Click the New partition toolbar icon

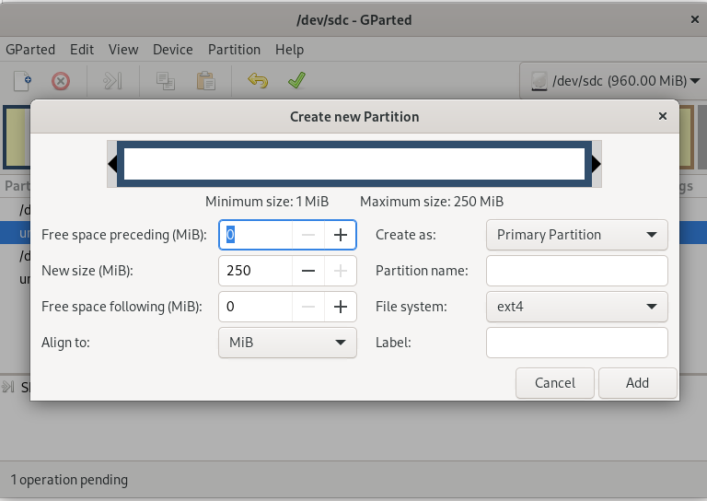click(x=22, y=81)
